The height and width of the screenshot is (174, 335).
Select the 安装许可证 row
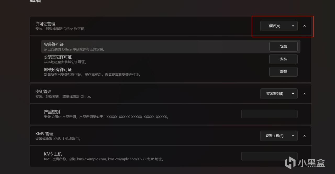[x=171, y=47]
